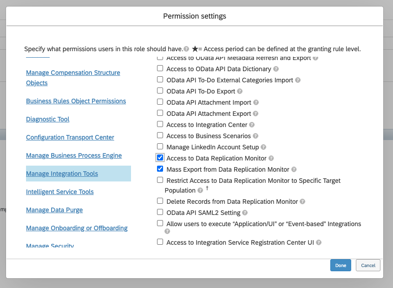Go to Business Rules Object Permissions

pyautogui.click(x=76, y=101)
